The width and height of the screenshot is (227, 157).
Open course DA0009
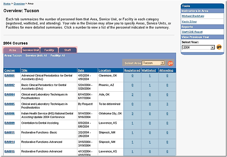point(10,123)
